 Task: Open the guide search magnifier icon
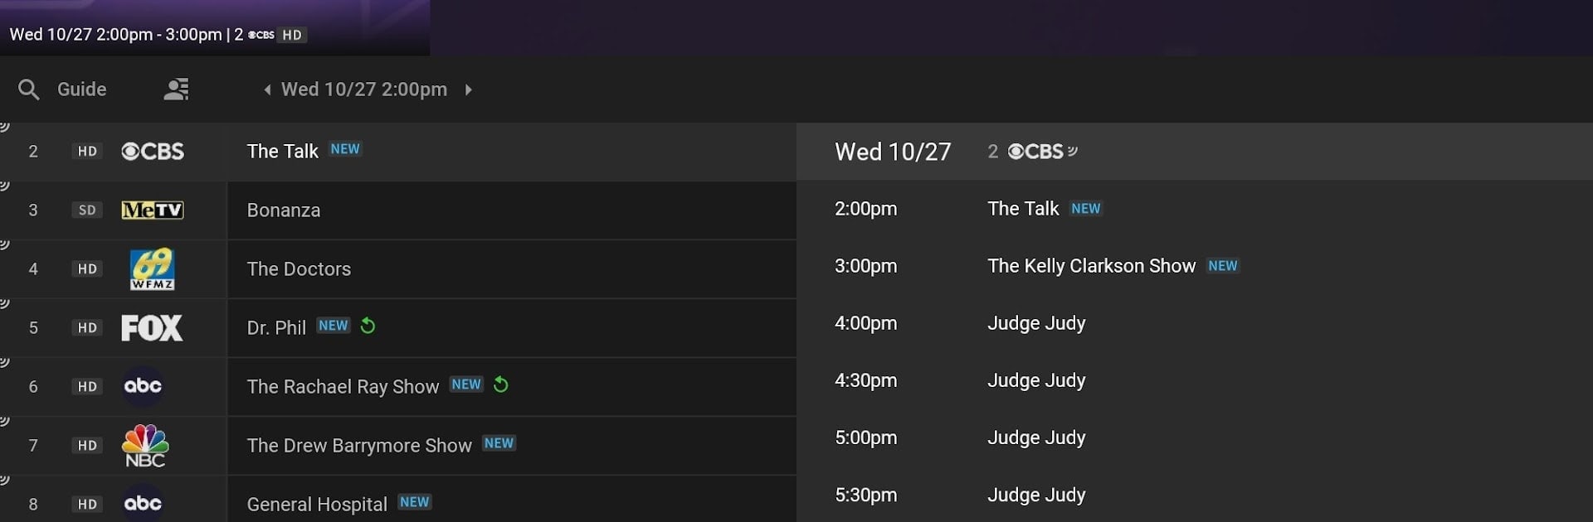tap(28, 89)
